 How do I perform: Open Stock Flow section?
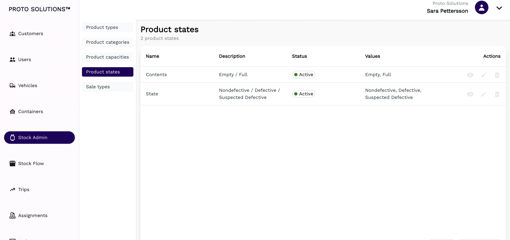39,163
